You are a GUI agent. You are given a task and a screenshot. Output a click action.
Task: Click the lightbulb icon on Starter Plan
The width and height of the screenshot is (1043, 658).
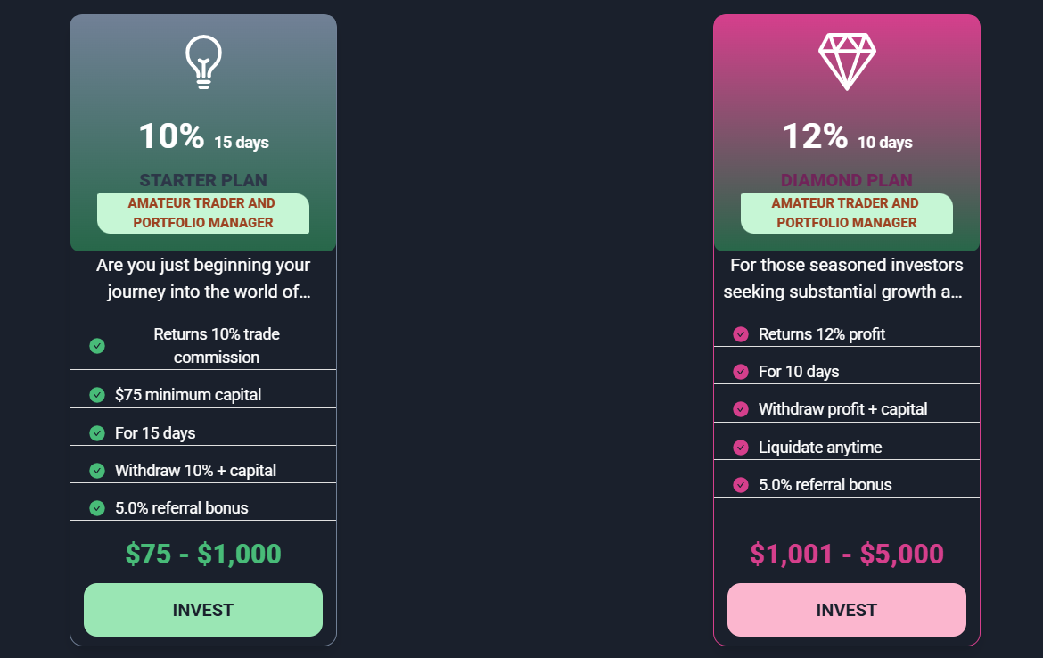pyautogui.click(x=203, y=62)
